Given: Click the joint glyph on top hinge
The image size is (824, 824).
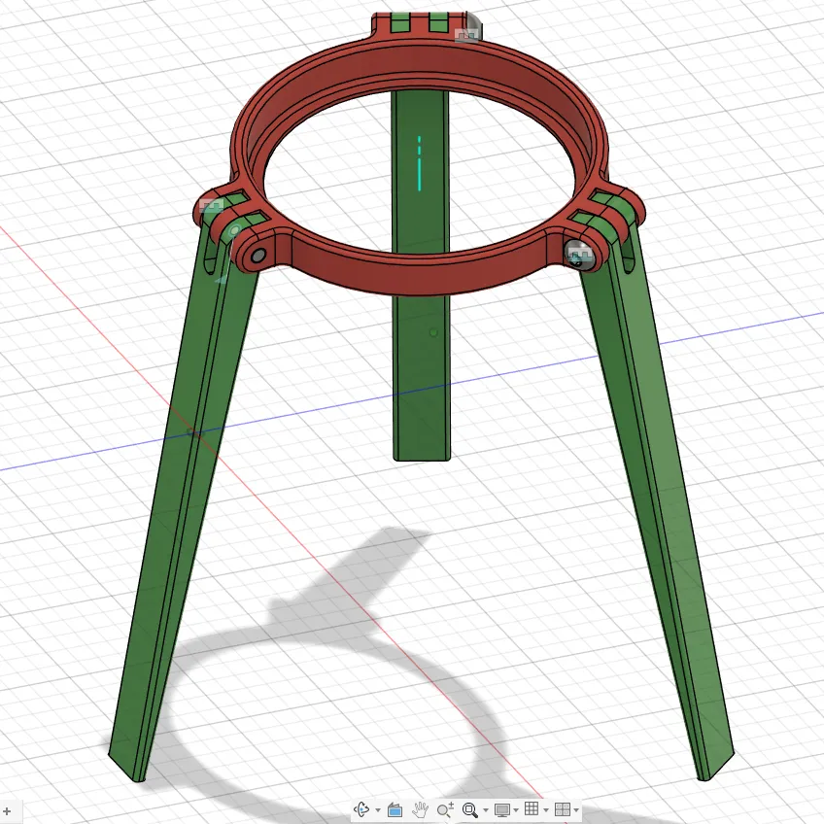Looking at the screenshot, I should (x=467, y=35).
